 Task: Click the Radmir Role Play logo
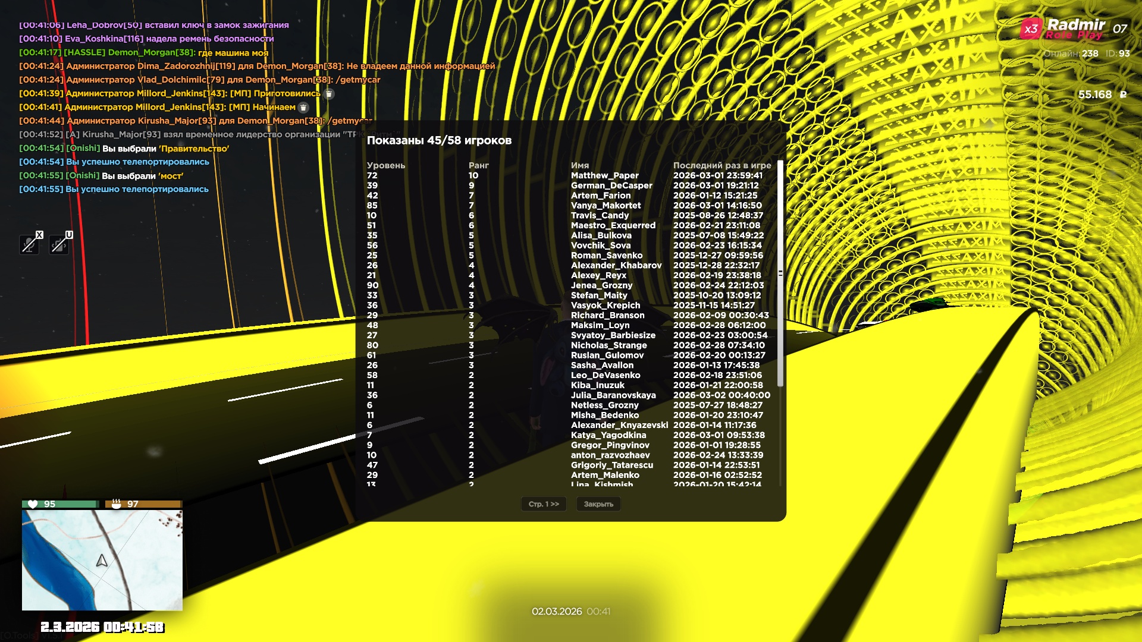coord(1075,29)
